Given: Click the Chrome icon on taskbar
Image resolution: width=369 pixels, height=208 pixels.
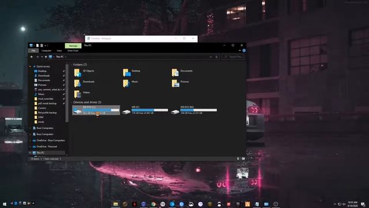Looking at the screenshot, I should click(x=153, y=204).
